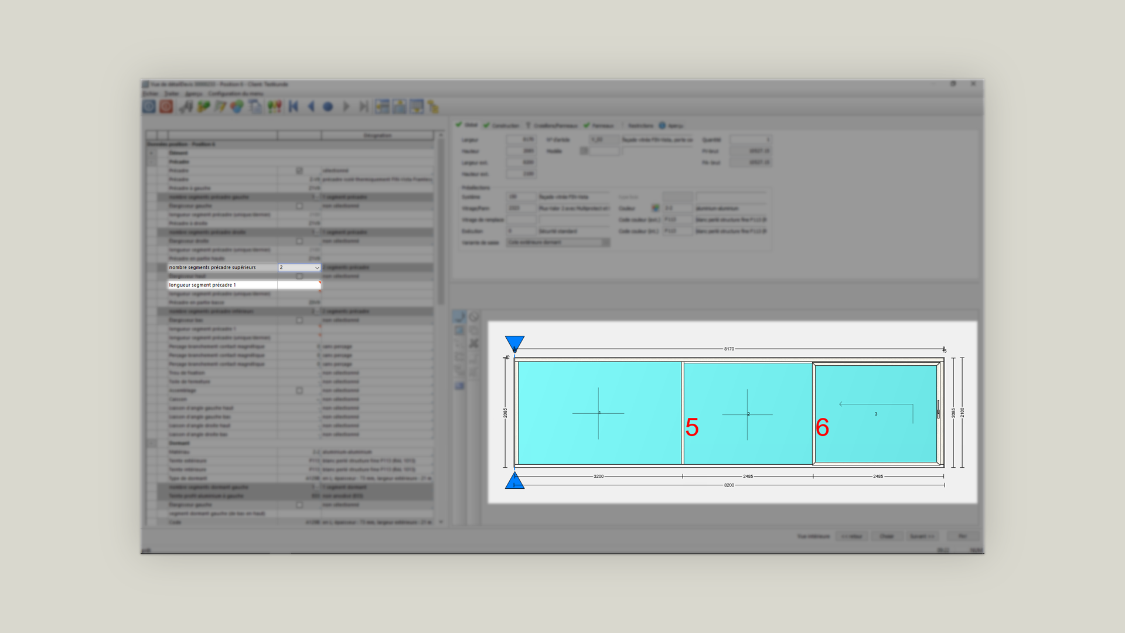Image resolution: width=1125 pixels, height=633 pixels.
Task: Click the 8170 top dimension value
Action: coord(729,349)
